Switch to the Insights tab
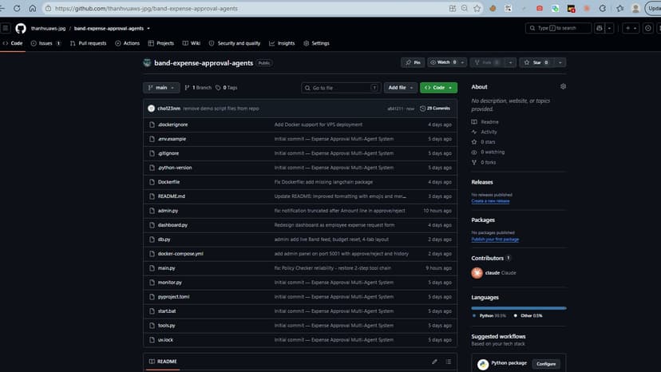Image resolution: width=661 pixels, height=372 pixels. tap(282, 43)
